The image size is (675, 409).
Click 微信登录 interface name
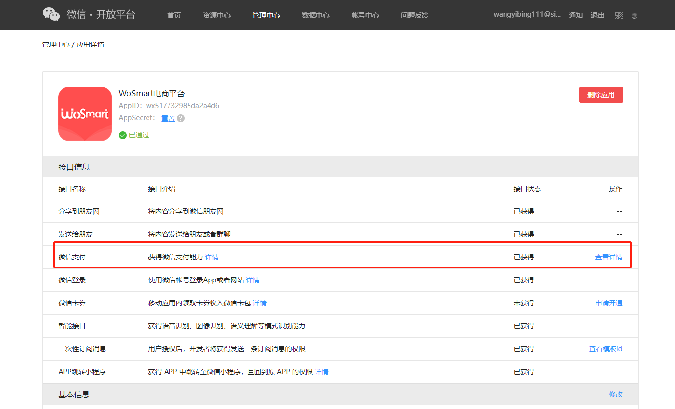coord(72,280)
